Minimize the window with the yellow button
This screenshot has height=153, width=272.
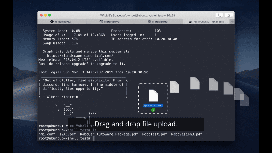45,15
